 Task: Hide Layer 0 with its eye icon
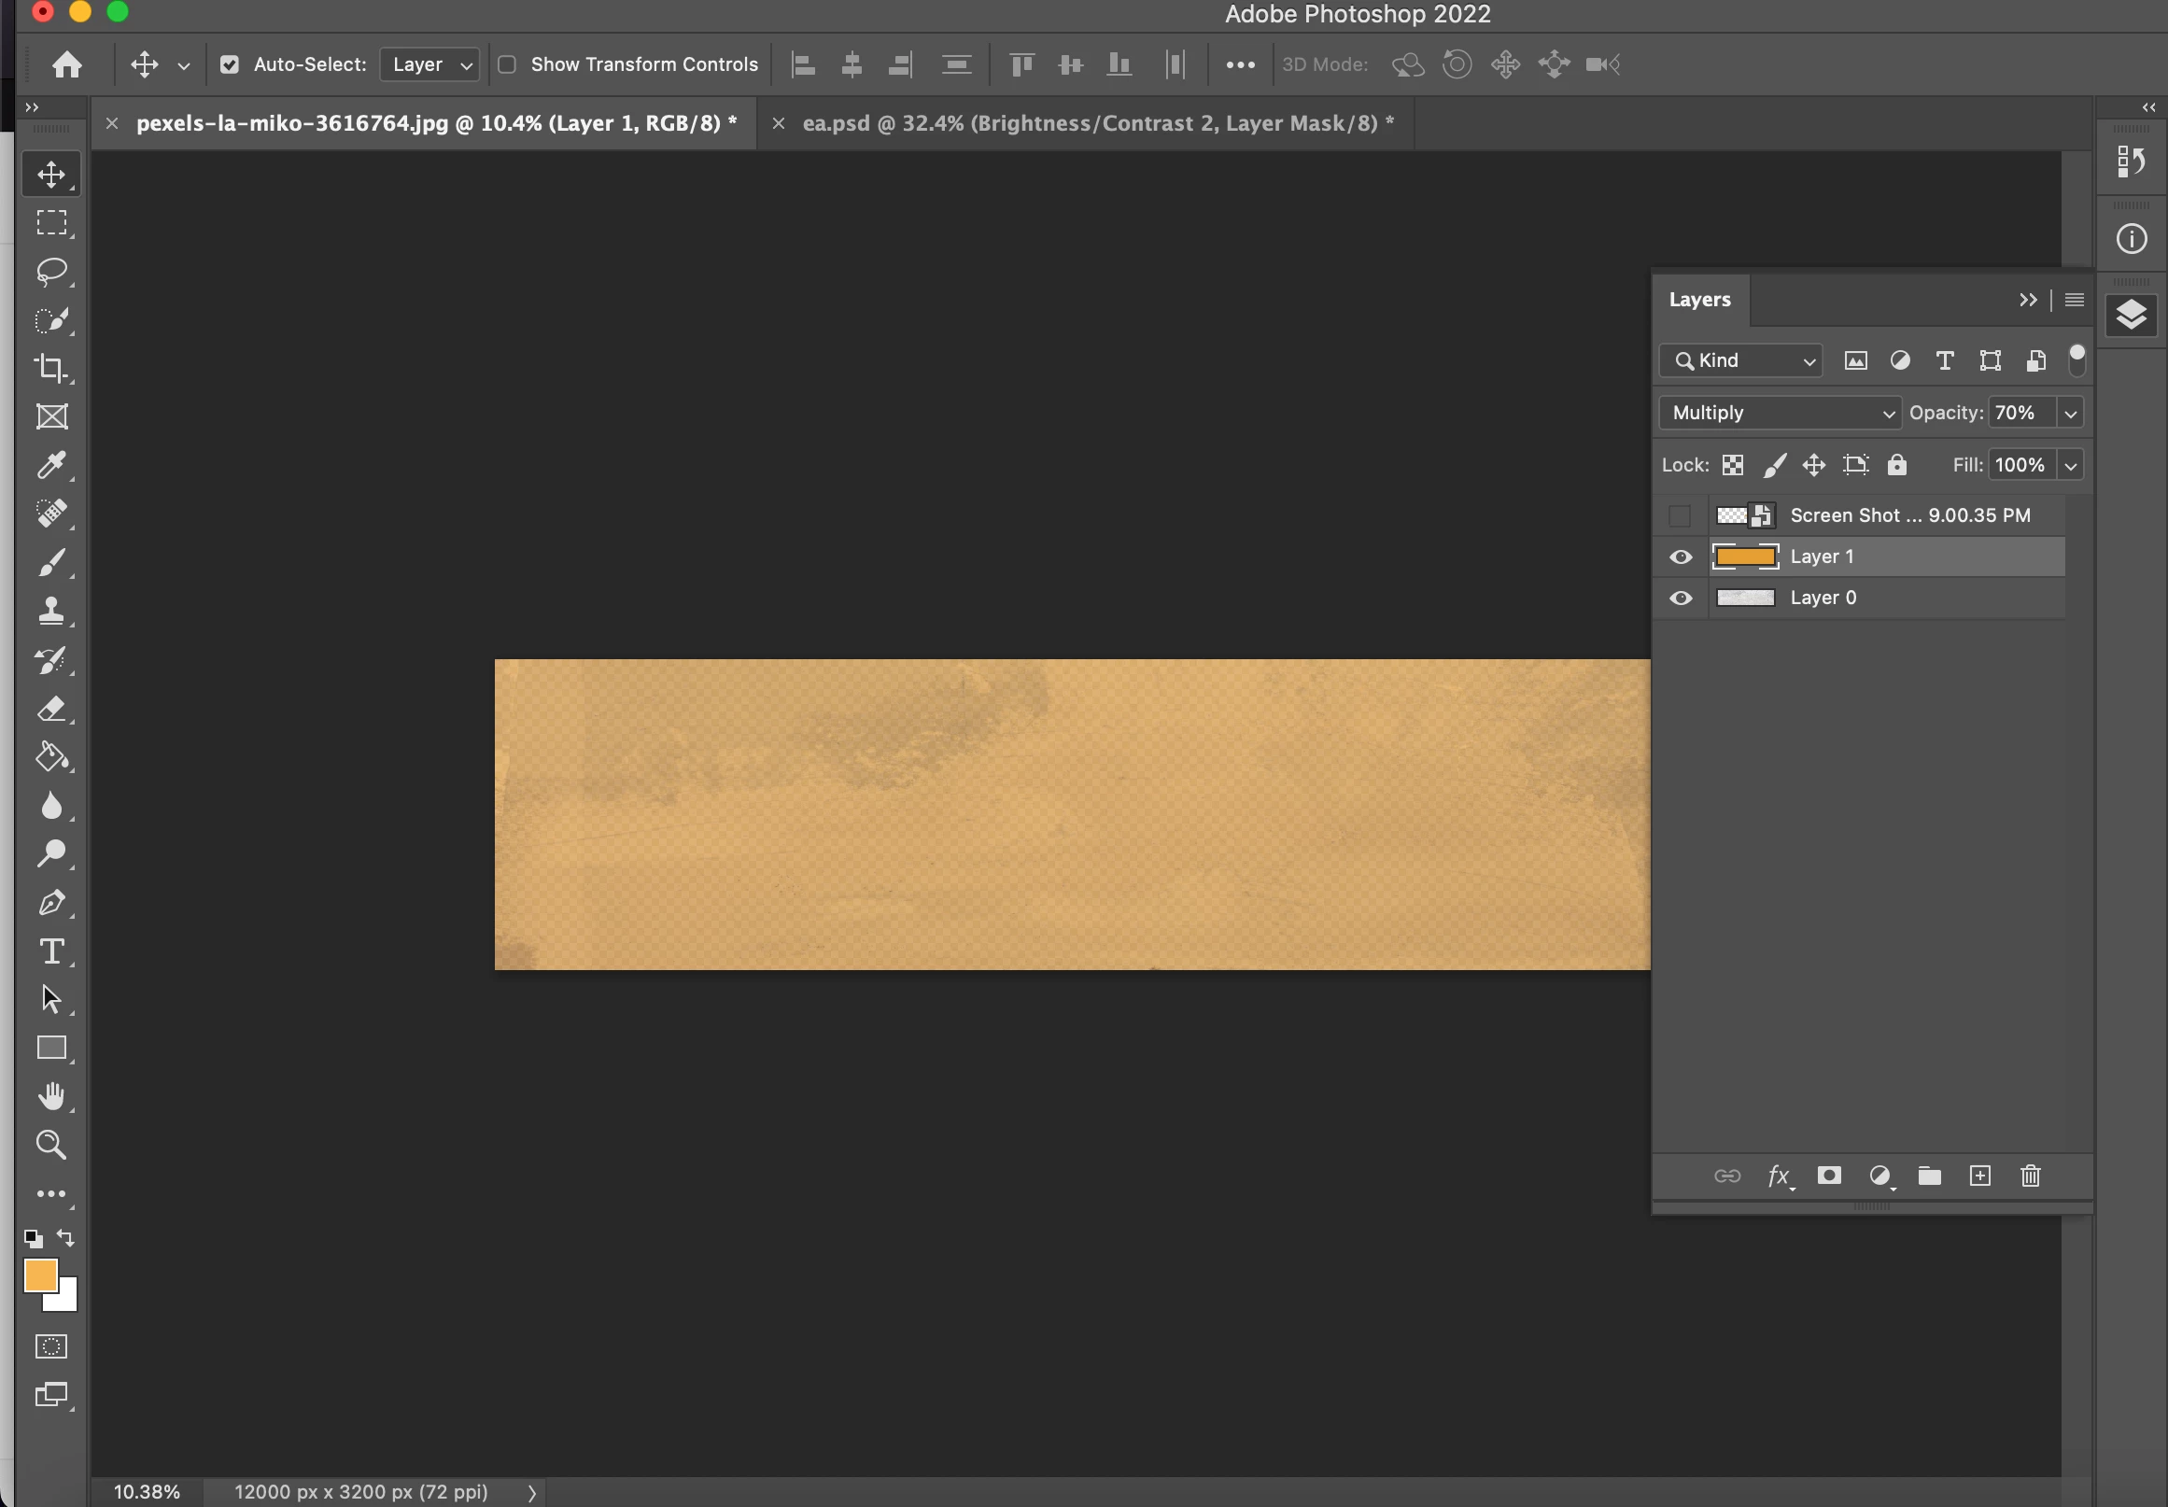point(1681,598)
